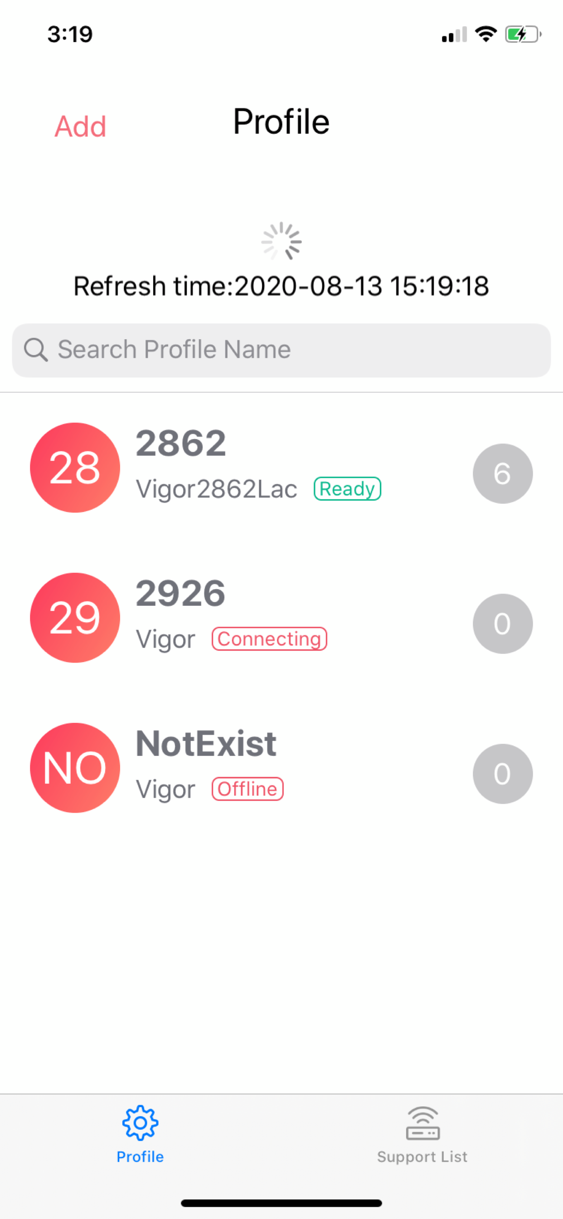Tap the Connecting status badge on profile 2926
Screen dimensions: 563x1219
[269, 639]
